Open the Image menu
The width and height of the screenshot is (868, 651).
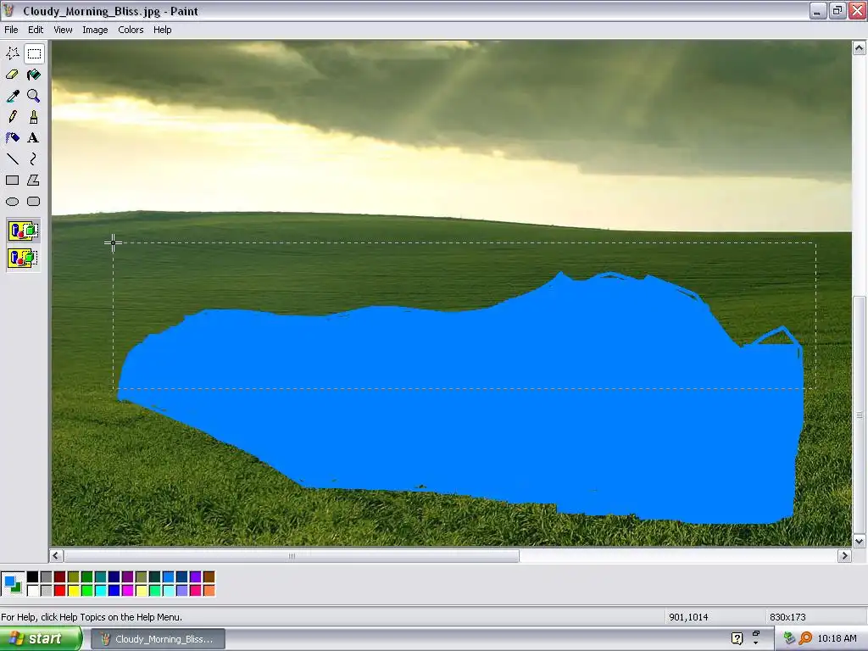tap(95, 30)
